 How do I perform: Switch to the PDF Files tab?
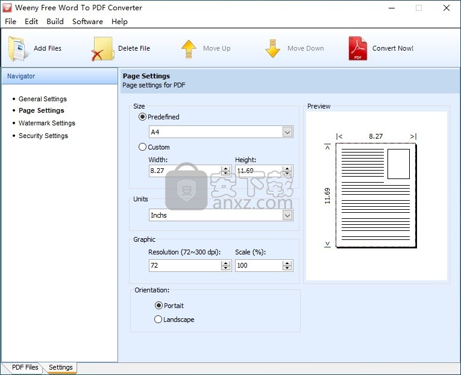click(25, 367)
